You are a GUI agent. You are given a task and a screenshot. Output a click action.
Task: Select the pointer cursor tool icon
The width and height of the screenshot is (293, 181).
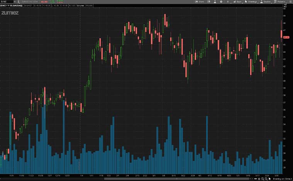(x=270, y=179)
